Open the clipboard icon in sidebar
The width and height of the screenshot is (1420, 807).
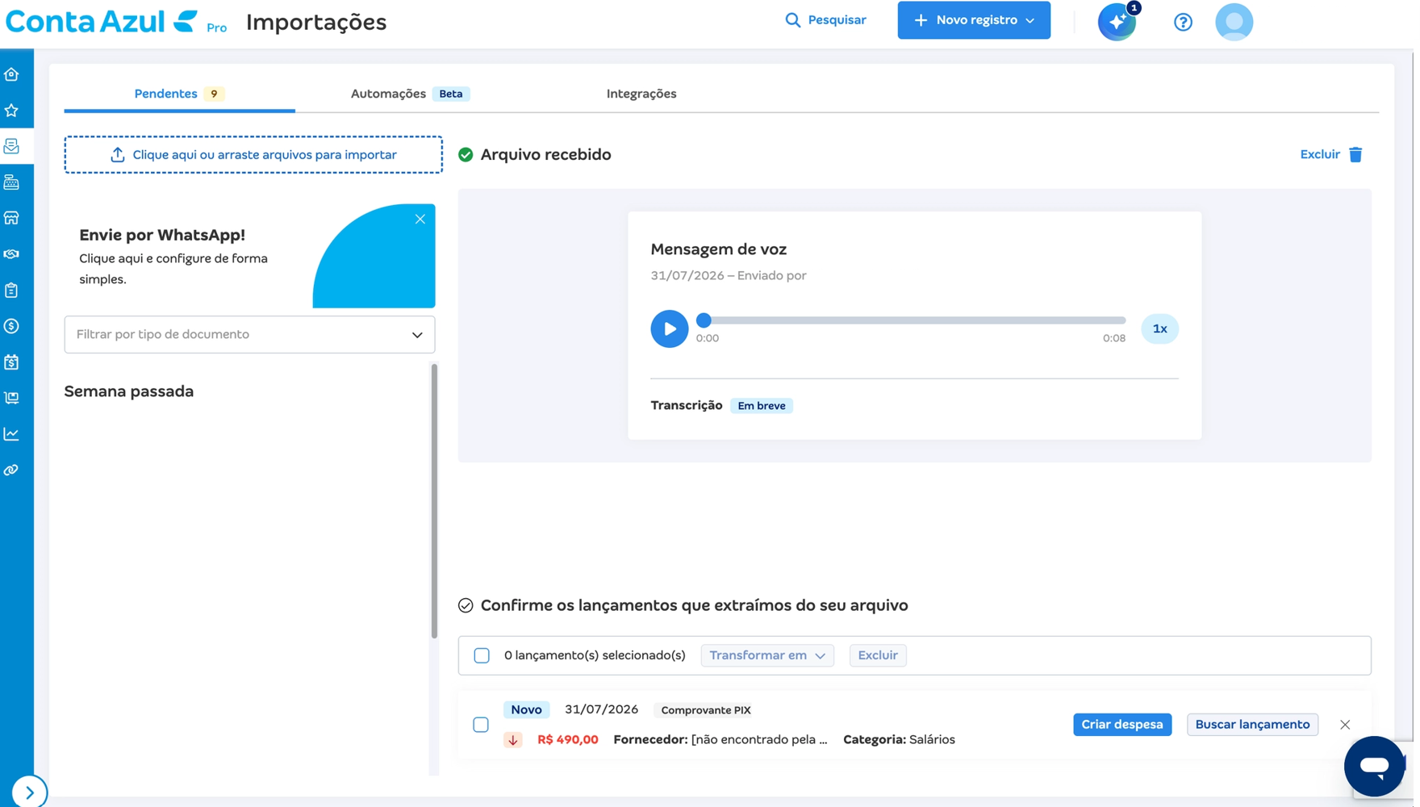tap(12, 290)
